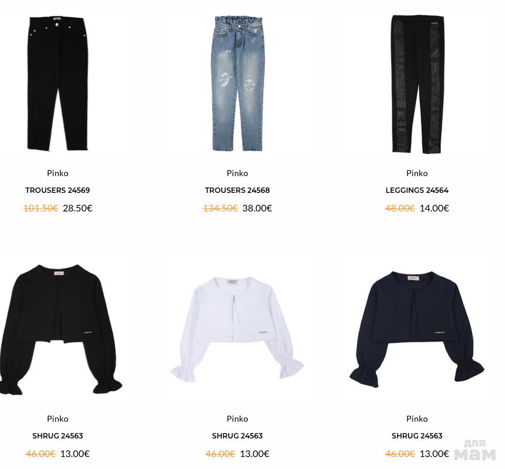The height and width of the screenshot is (469, 505).
Task: Open the black Trousers 24569 product image
Action: [x=58, y=84]
